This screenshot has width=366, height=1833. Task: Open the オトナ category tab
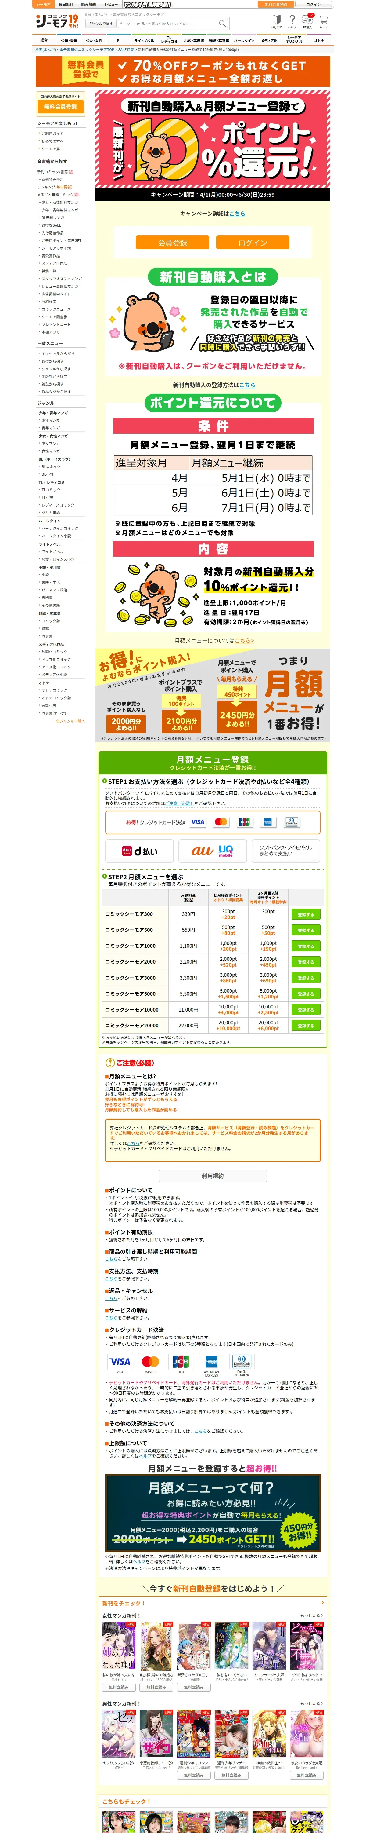click(318, 41)
